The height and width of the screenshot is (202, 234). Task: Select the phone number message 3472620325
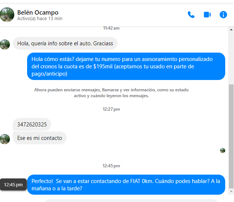coord(32,125)
